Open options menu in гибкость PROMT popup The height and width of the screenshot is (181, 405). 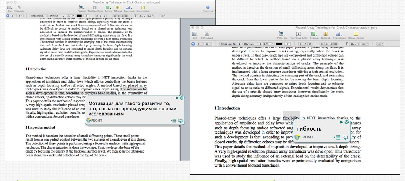[337, 137]
